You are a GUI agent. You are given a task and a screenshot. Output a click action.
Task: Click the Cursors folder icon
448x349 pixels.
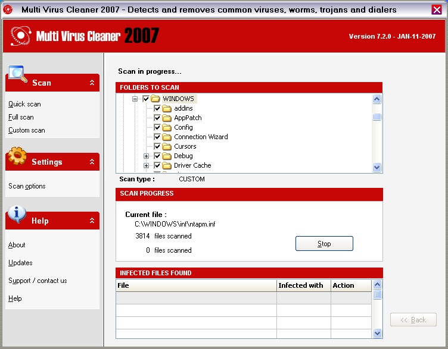tap(167, 146)
